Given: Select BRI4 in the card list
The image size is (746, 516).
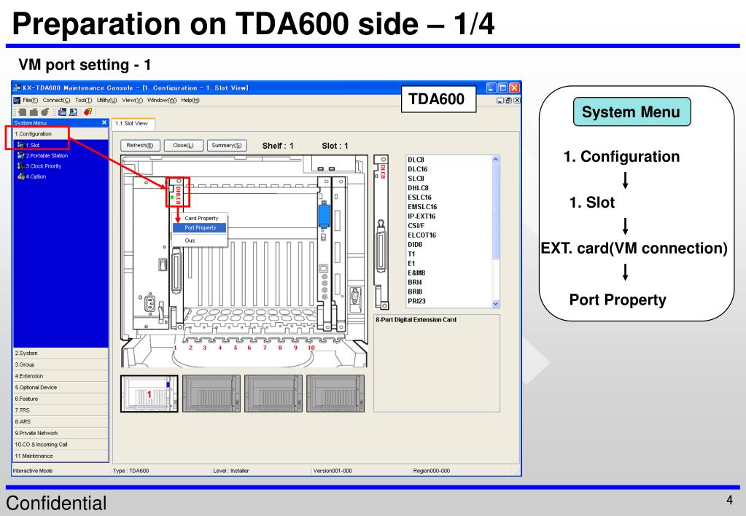Looking at the screenshot, I should (x=415, y=283).
